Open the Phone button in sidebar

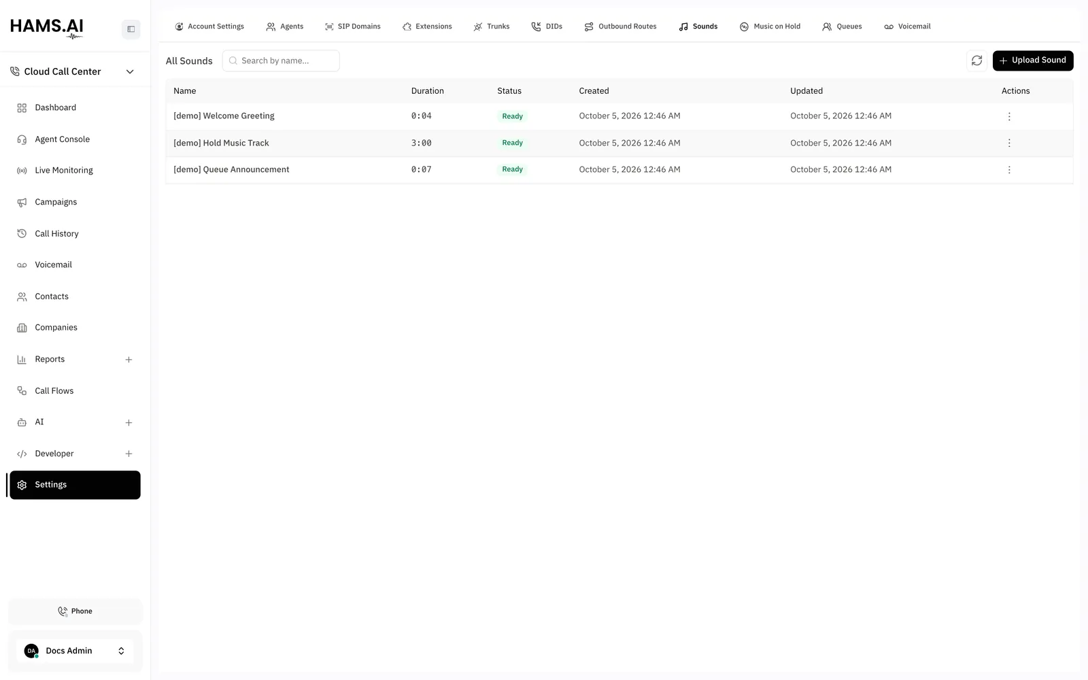[x=75, y=611]
